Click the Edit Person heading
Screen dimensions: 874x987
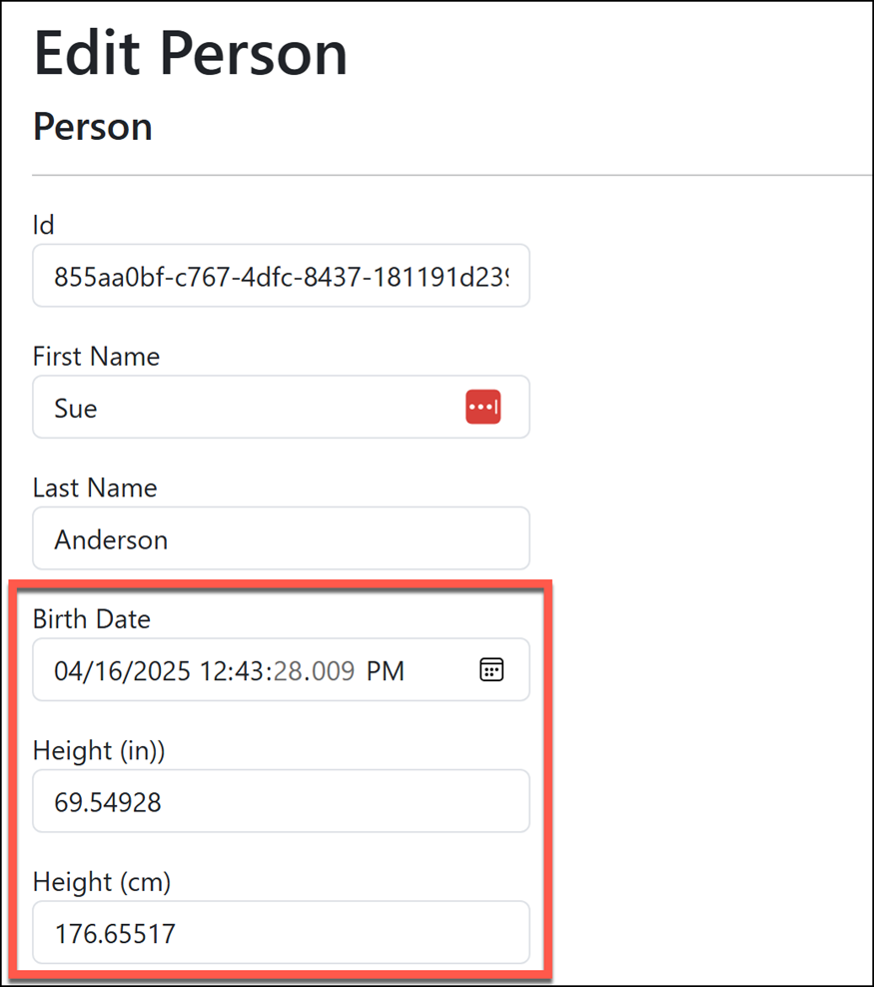click(x=191, y=54)
